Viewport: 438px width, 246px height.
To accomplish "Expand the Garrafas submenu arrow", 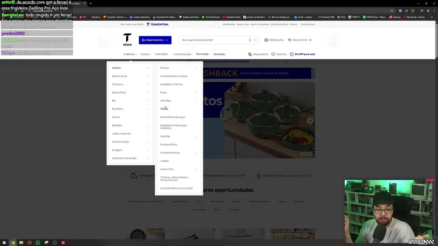I will point(196,136).
